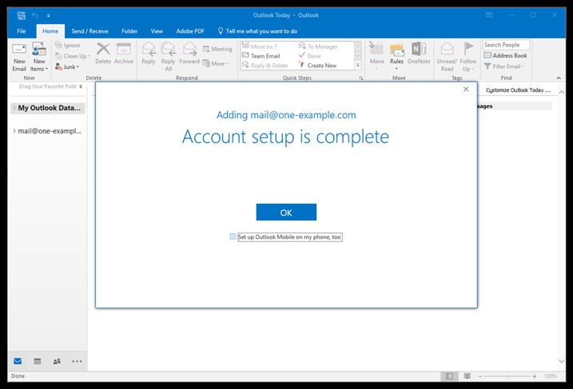This screenshot has width=573, height=389.
Task: Collapse the ribbon
Action: pos(559,77)
